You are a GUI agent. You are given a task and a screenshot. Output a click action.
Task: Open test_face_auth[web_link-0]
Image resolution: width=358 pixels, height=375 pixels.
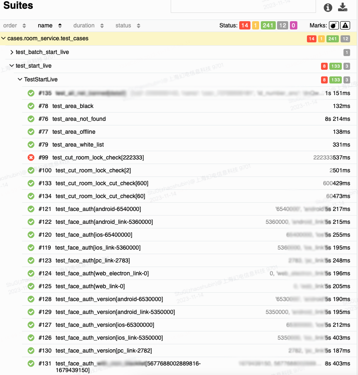point(189,287)
